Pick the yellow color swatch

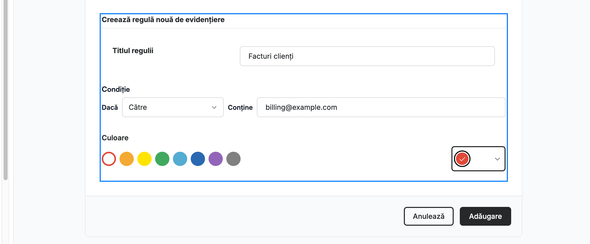pyautogui.click(x=144, y=159)
